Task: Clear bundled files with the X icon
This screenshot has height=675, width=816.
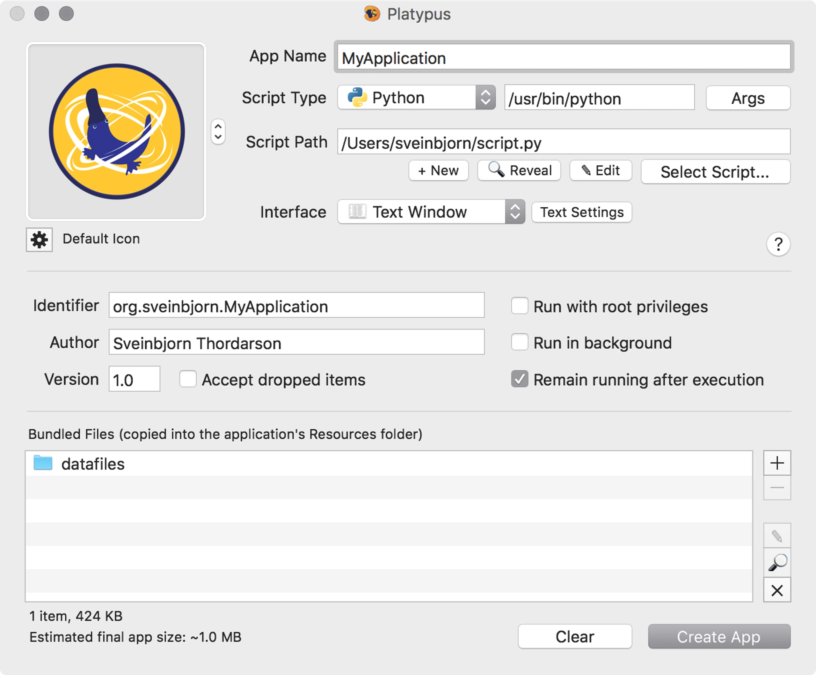Action: point(777,590)
